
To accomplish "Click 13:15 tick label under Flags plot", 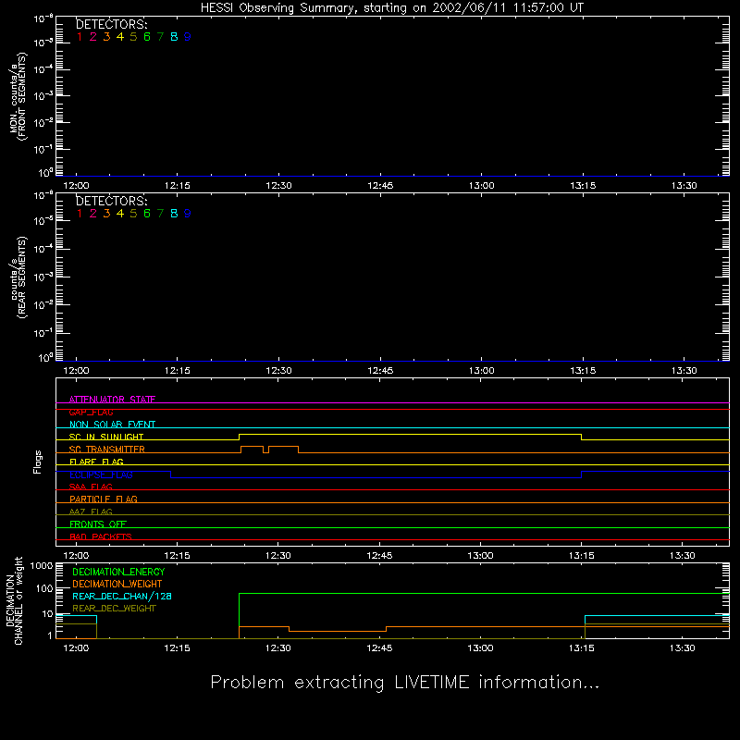I will click(582, 556).
